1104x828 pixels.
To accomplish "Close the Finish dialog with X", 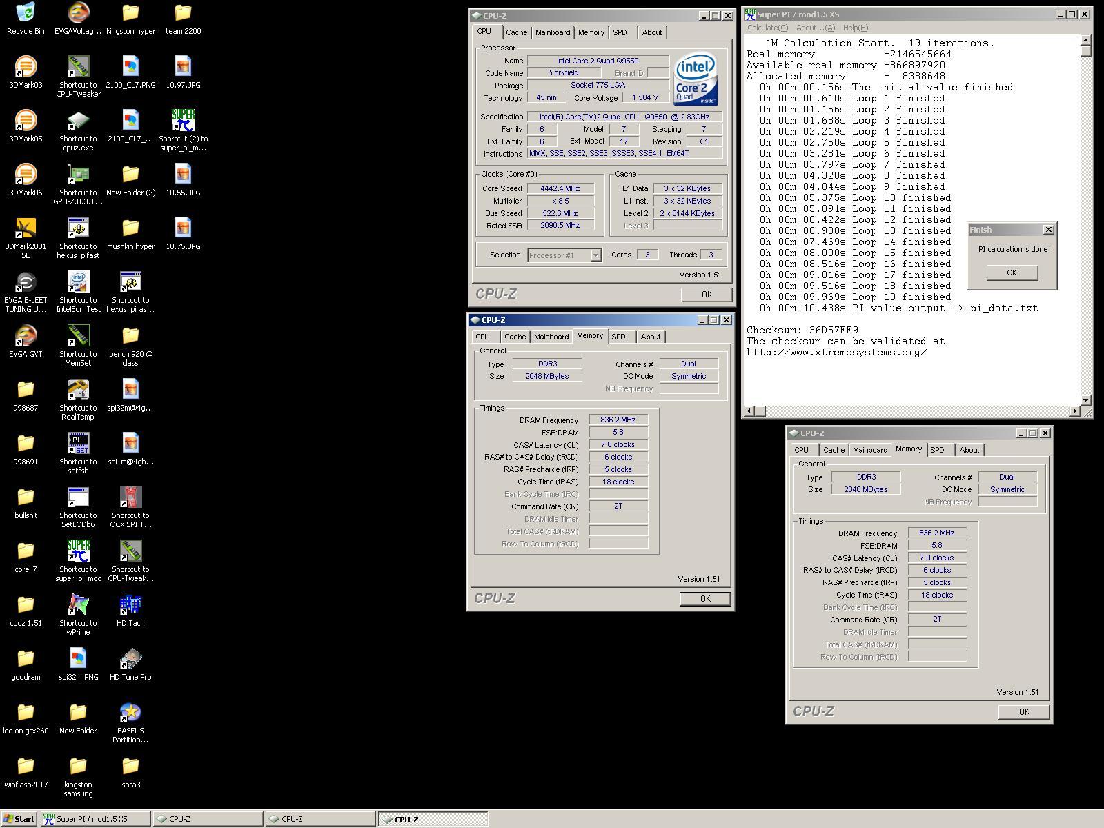I will tap(1049, 230).
